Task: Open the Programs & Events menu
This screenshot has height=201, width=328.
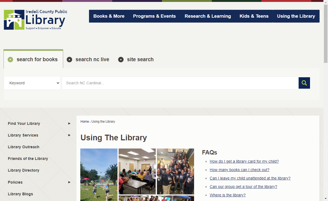Action: click(154, 16)
